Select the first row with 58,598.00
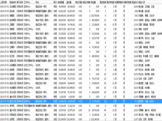The image size is (162, 121). pyautogui.click(x=81, y=7)
